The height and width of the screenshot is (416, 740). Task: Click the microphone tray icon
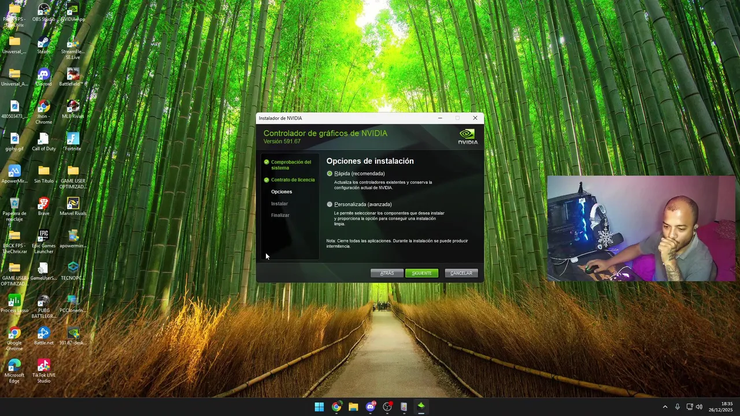coord(678,407)
